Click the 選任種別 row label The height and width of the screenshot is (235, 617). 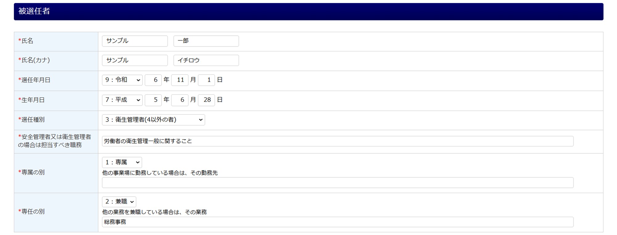33,120
